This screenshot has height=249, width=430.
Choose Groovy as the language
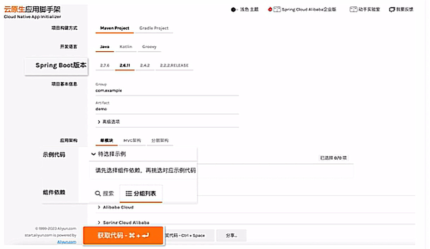pyautogui.click(x=149, y=47)
